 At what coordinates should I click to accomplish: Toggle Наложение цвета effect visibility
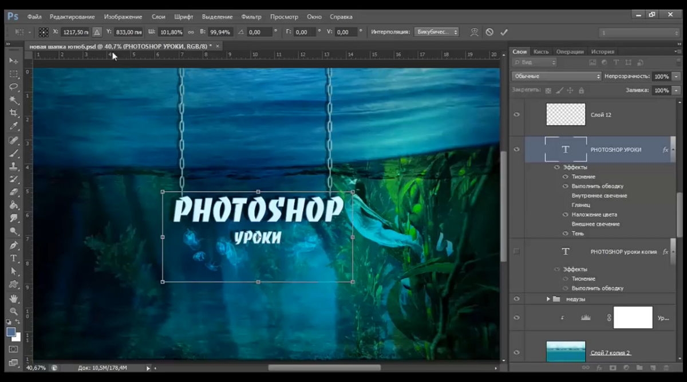click(566, 215)
